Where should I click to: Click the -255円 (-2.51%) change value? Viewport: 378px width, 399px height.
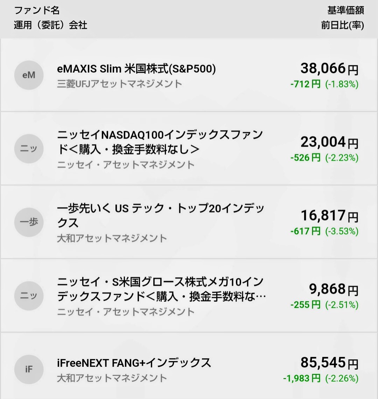(x=324, y=305)
